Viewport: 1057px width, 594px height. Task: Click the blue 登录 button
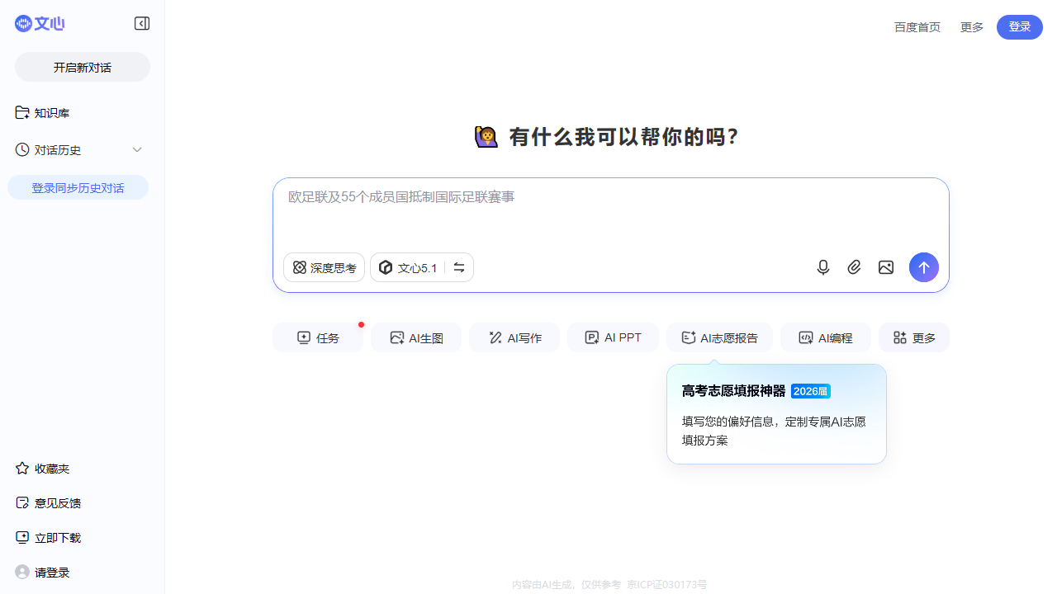pyautogui.click(x=1020, y=27)
